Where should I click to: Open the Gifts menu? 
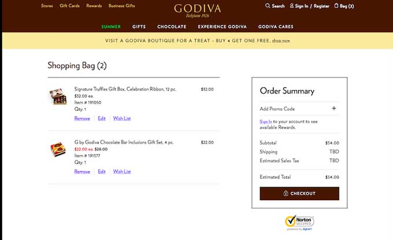[x=139, y=27]
